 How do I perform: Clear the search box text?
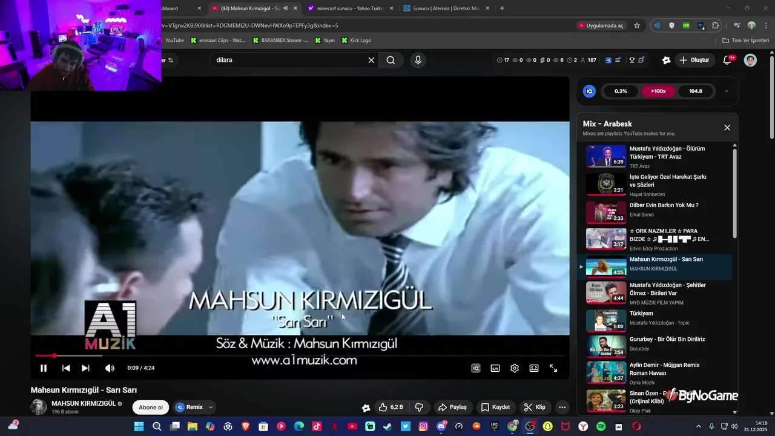coord(371,60)
